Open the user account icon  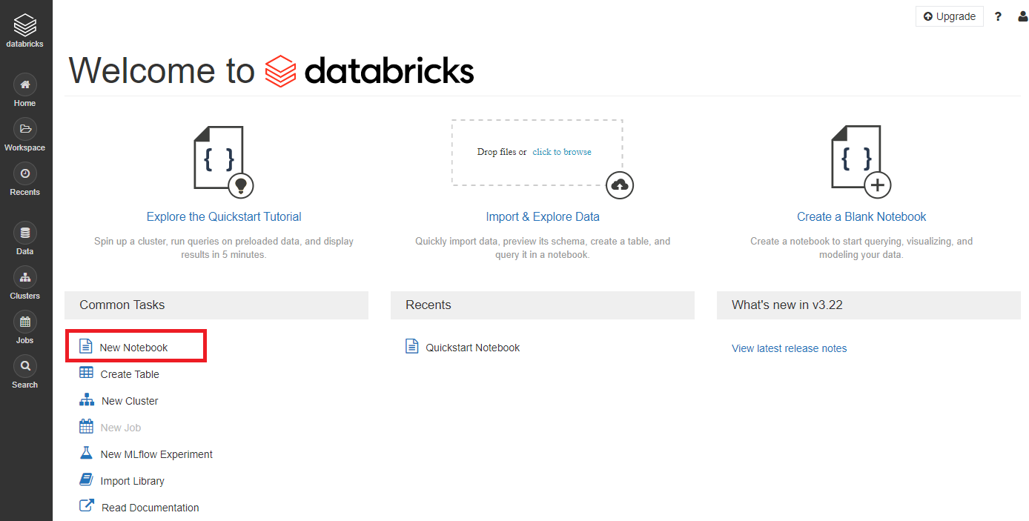click(1022, 16)
